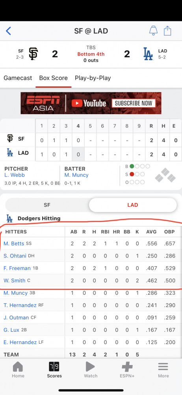
Task: Tap the share icon
Action: [167, 31]
